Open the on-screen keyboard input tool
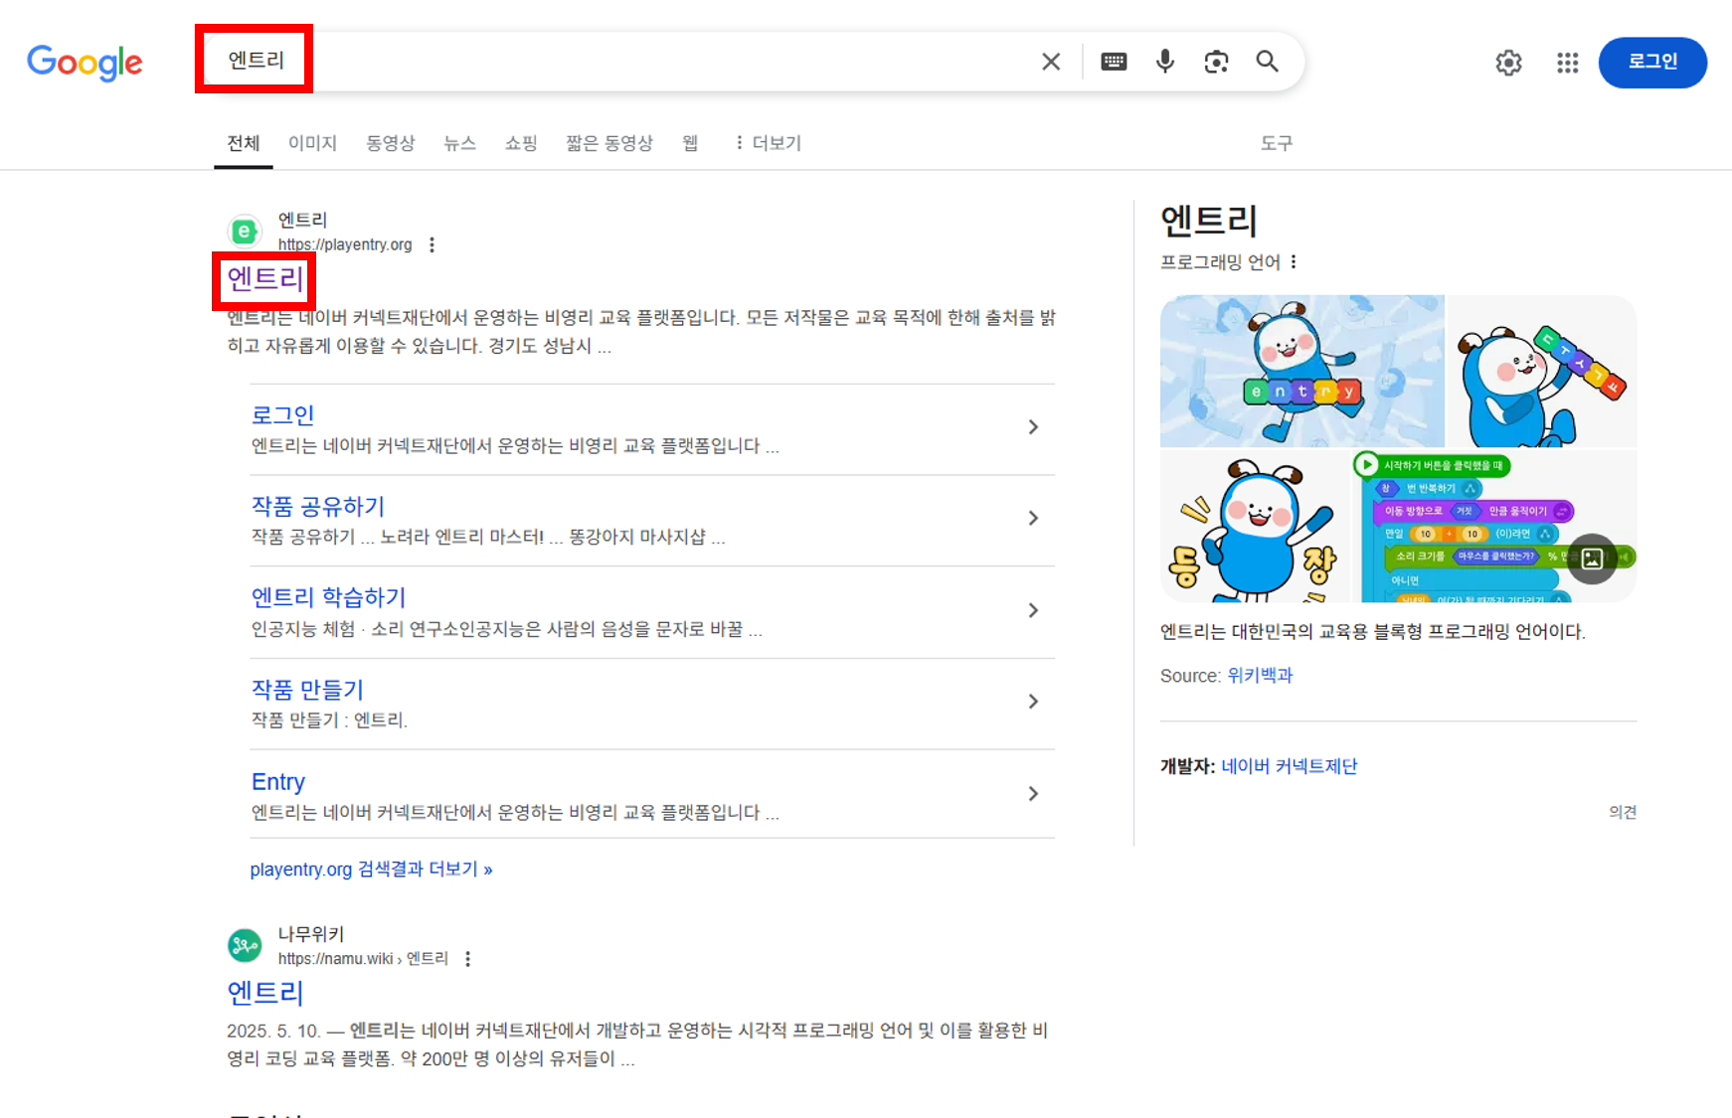Screen dimensions: 1732x1118 pyautogui.click(x=1114, y=62)
